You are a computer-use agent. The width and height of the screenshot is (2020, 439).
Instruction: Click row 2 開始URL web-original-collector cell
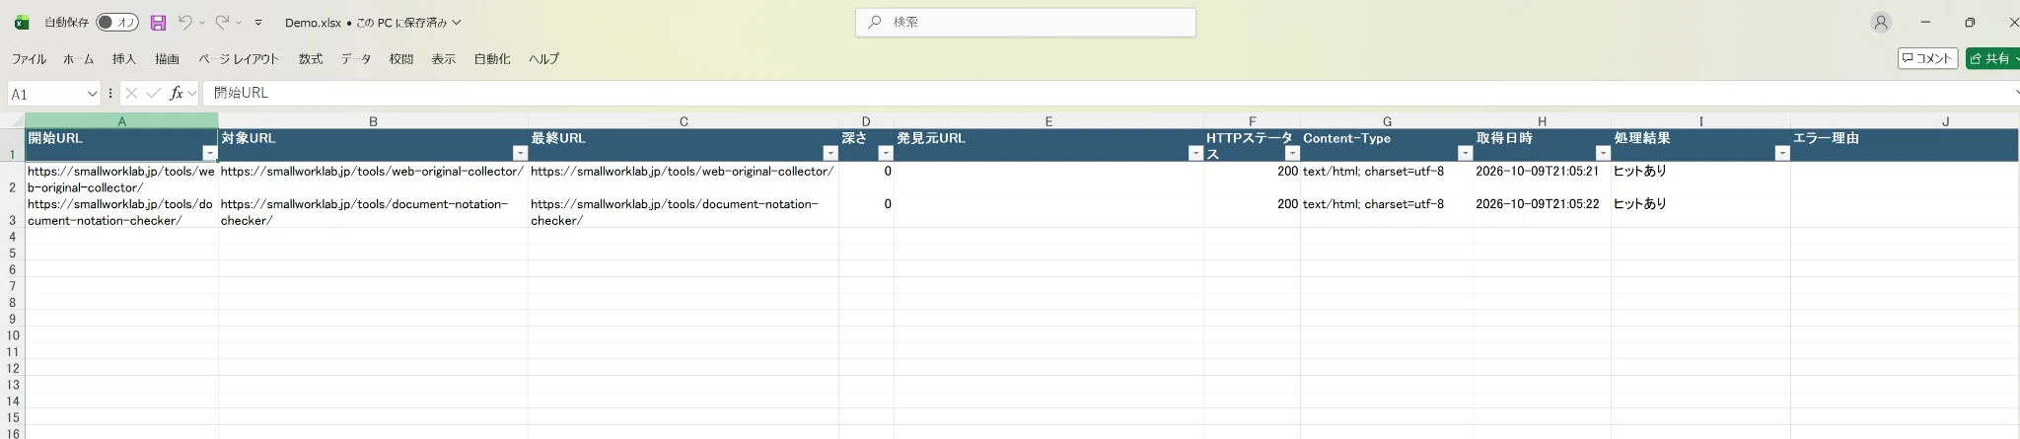click(x=121, y=179)
